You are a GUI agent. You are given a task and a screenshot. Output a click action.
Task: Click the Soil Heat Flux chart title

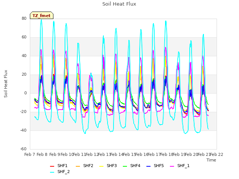pos(119,4)
